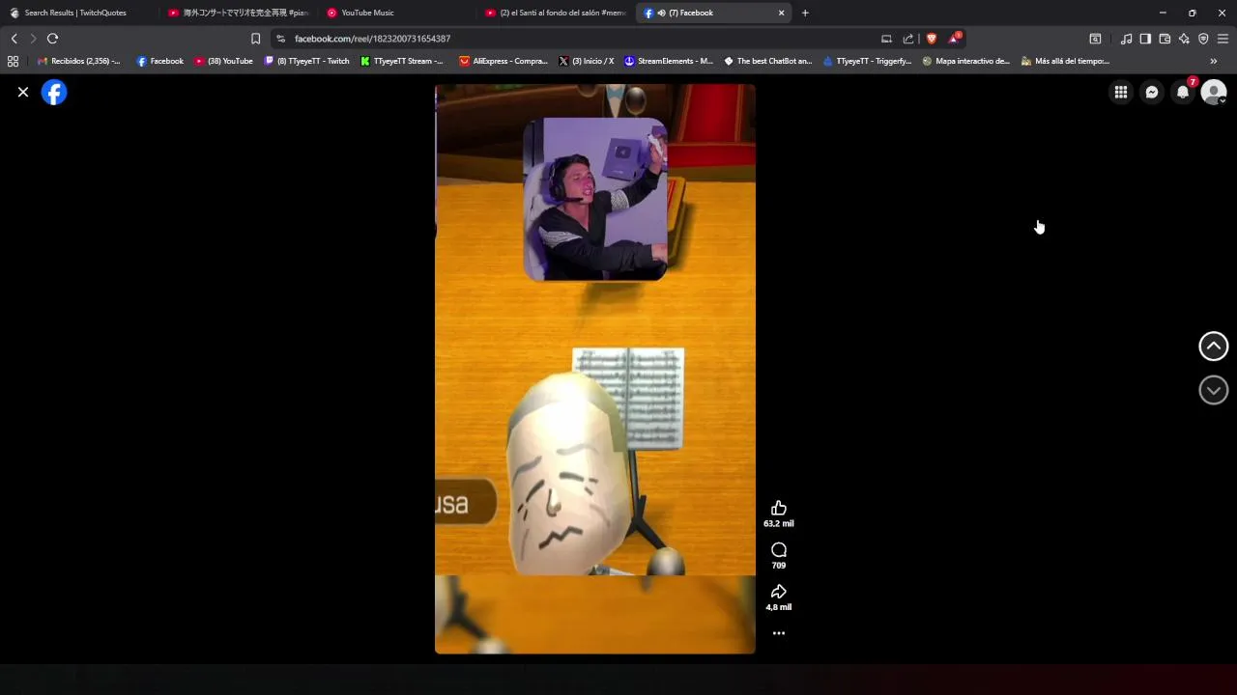This screenshot has width=1237, height=695.
Task: Open the (38) YouTube bookmark
Action: point(223,61)
